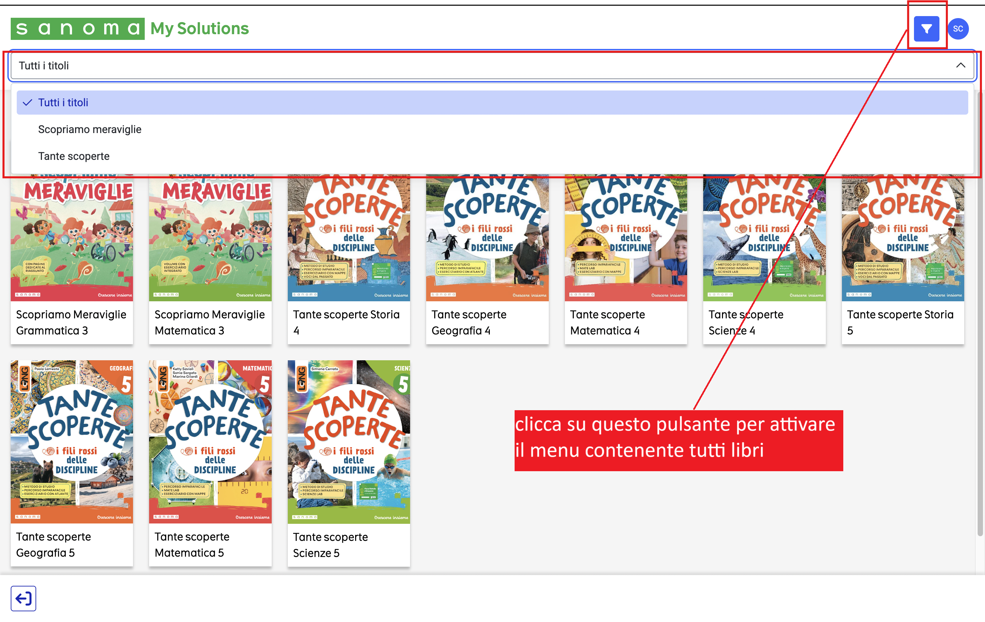Open the SC user avatar menu
This screenshot has width=985, height=622.
pyautogui.click(x=958, y=28)
